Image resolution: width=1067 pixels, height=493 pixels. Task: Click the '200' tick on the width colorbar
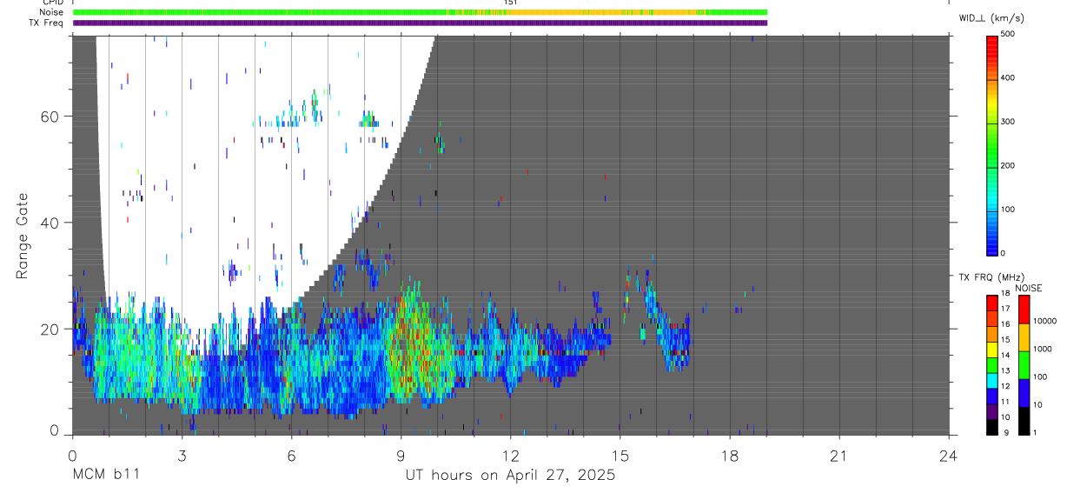tap(1008, 166)
